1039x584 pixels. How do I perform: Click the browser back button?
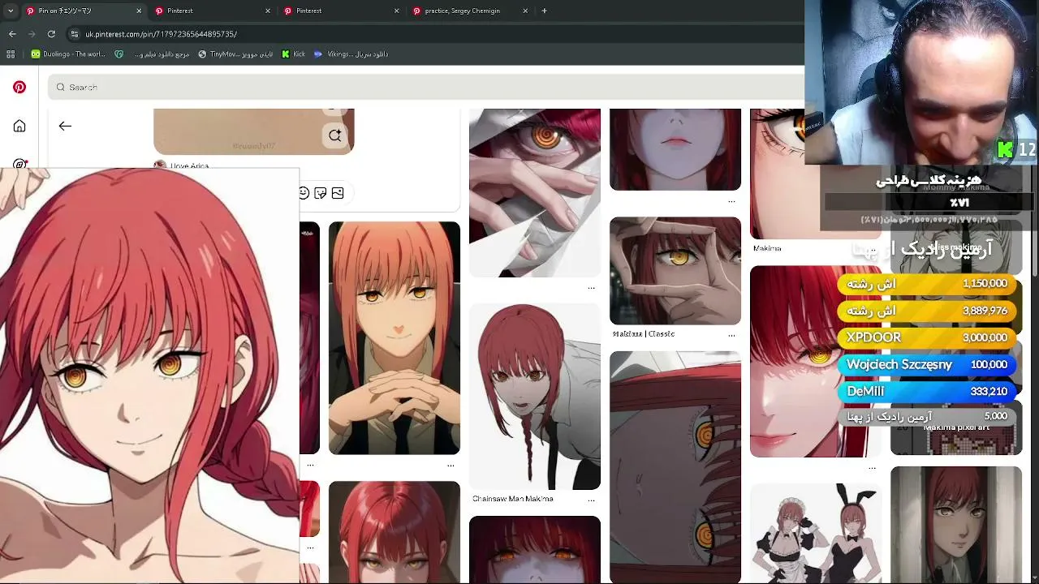[12, 34]
